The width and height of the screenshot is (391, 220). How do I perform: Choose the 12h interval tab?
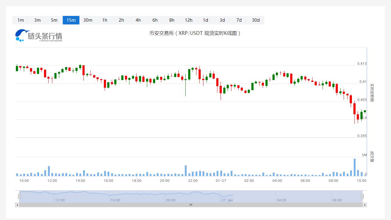(x=188, y=20)
